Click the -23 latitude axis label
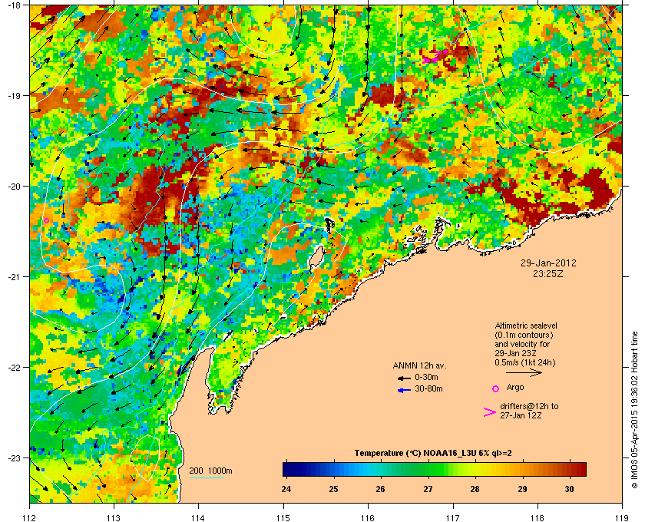This screenshot has height=522, width=645. pos(14,458)
